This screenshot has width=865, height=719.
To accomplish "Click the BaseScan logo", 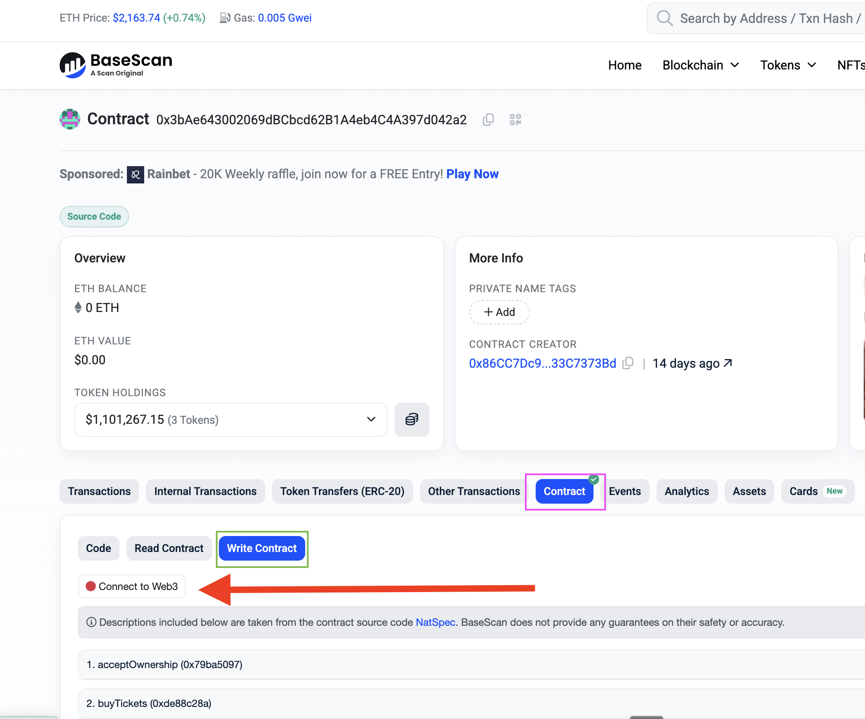I will [116, 65].
